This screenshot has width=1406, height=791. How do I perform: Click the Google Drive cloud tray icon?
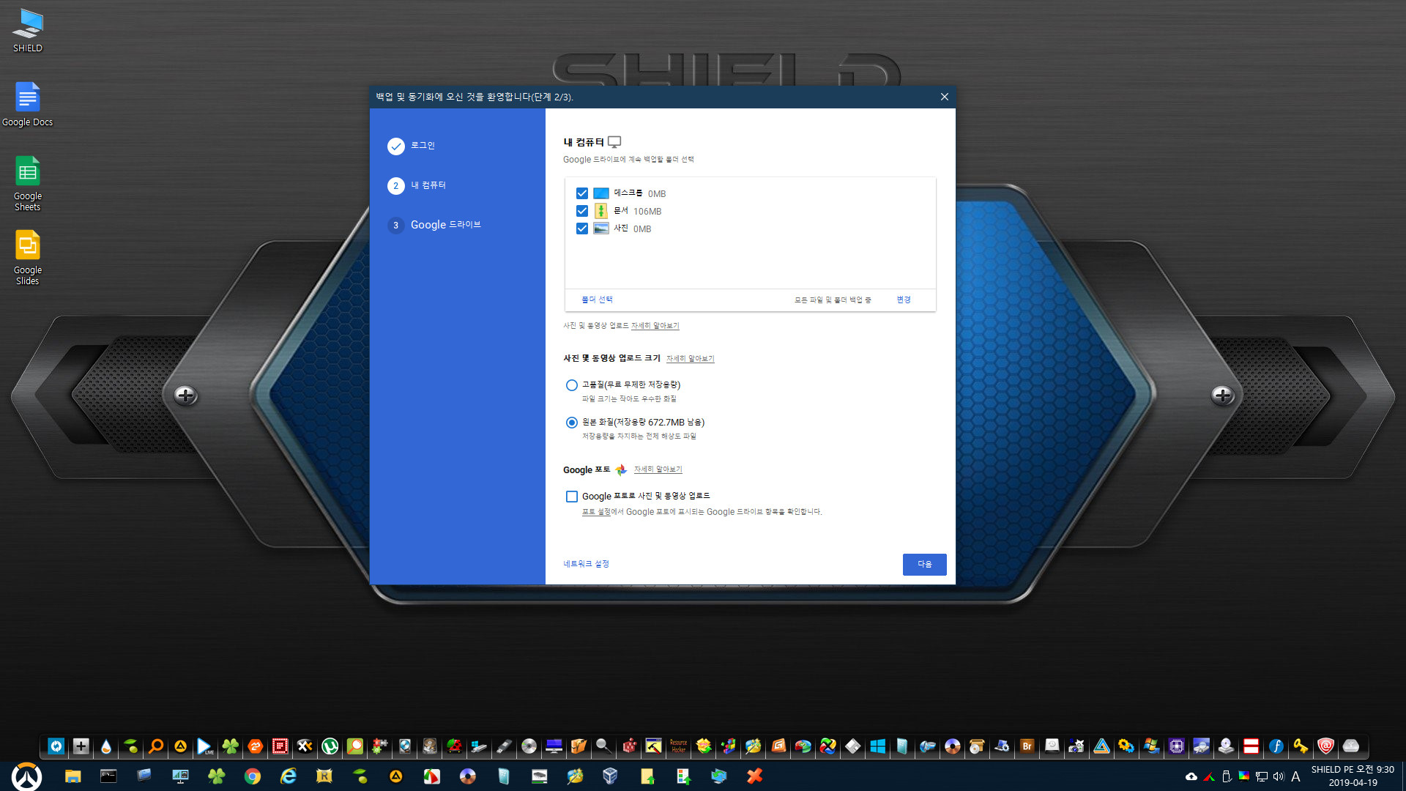click(x=1191, y=776)
